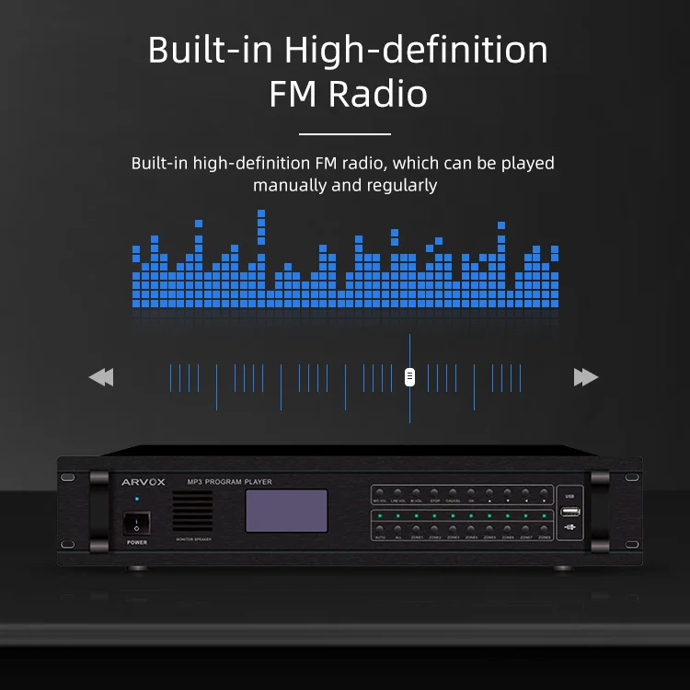Click the 'MP3 PROGRAM PLAYER' label
690x690 pixels.
pos(230,482)
